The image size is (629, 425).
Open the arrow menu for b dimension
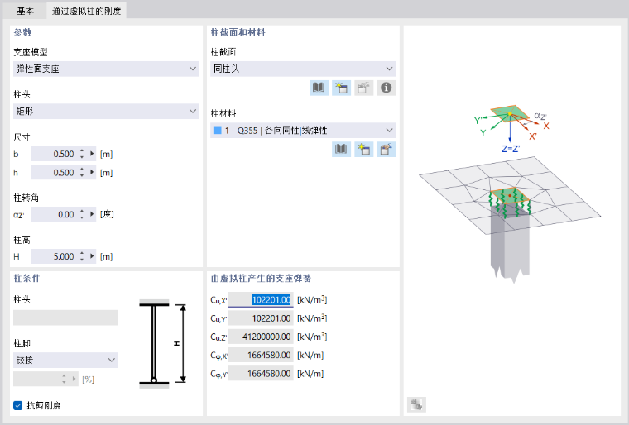92,154
